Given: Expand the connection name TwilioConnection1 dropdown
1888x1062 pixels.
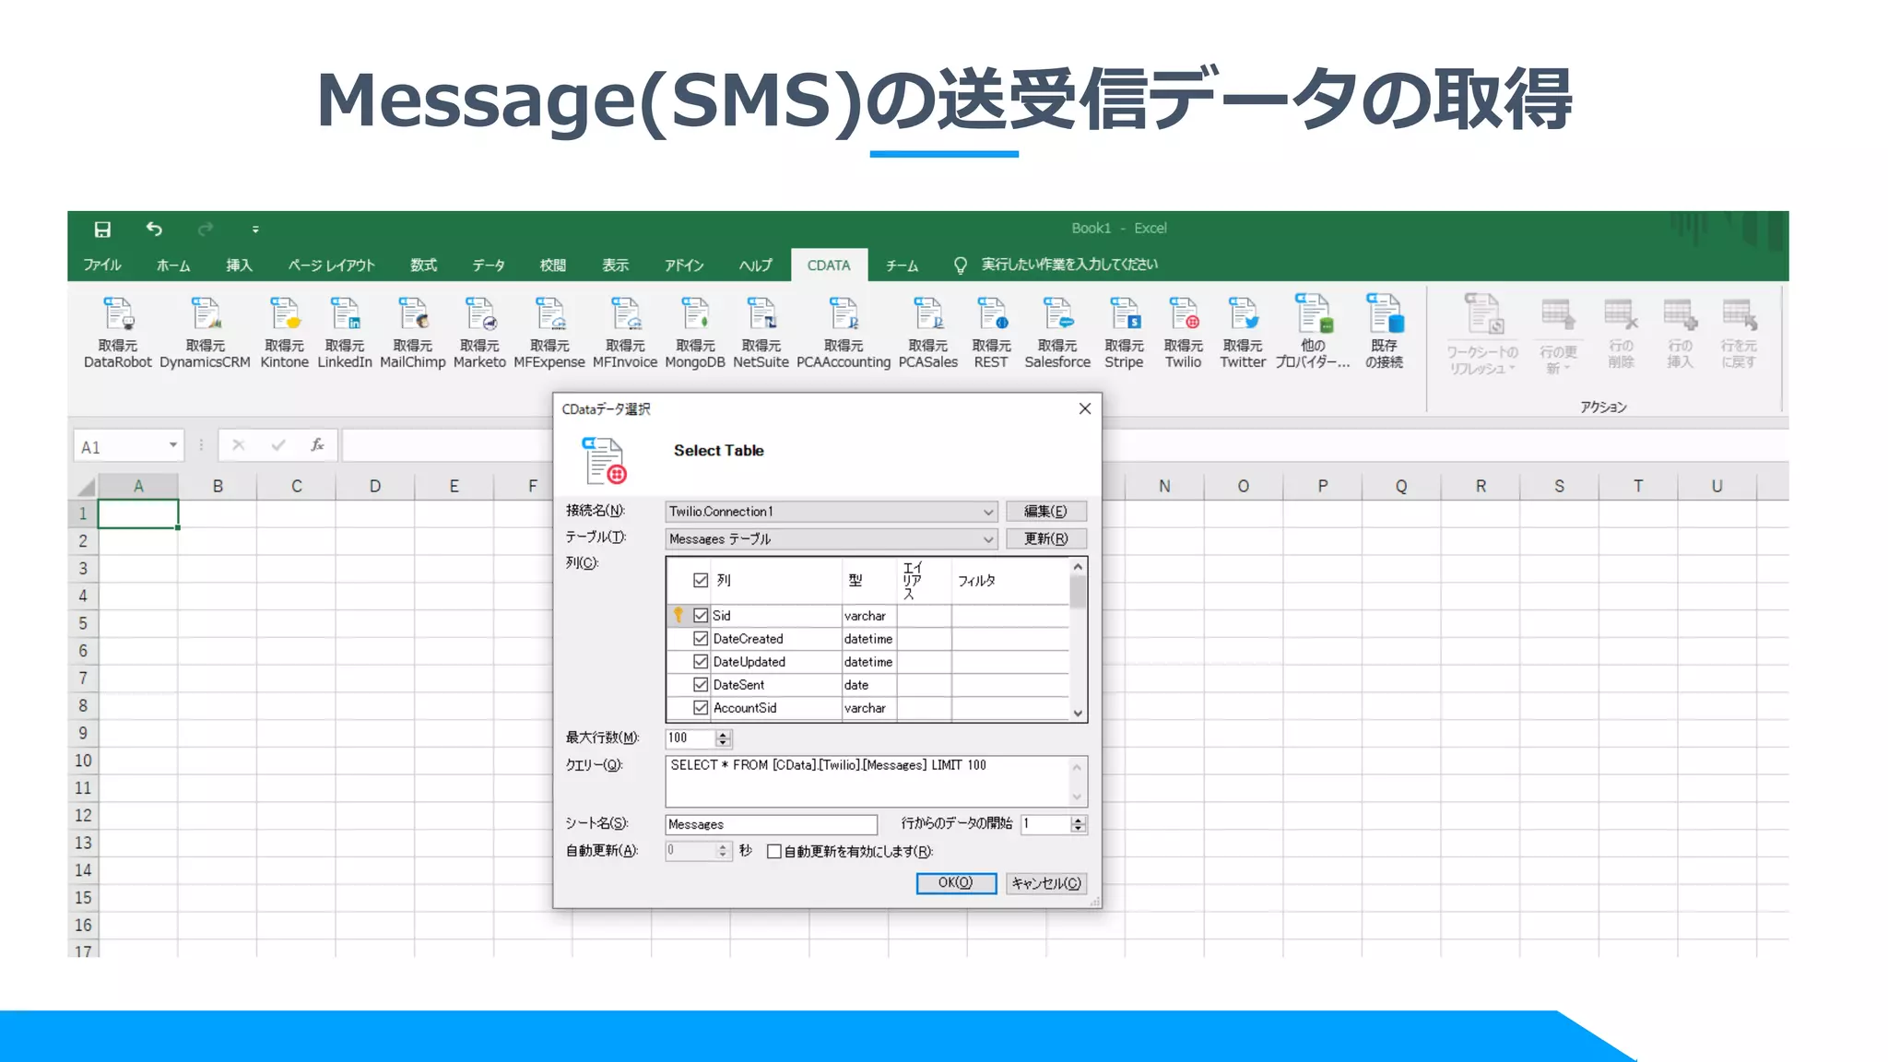Looking at the screenshot, I should 988,512.
